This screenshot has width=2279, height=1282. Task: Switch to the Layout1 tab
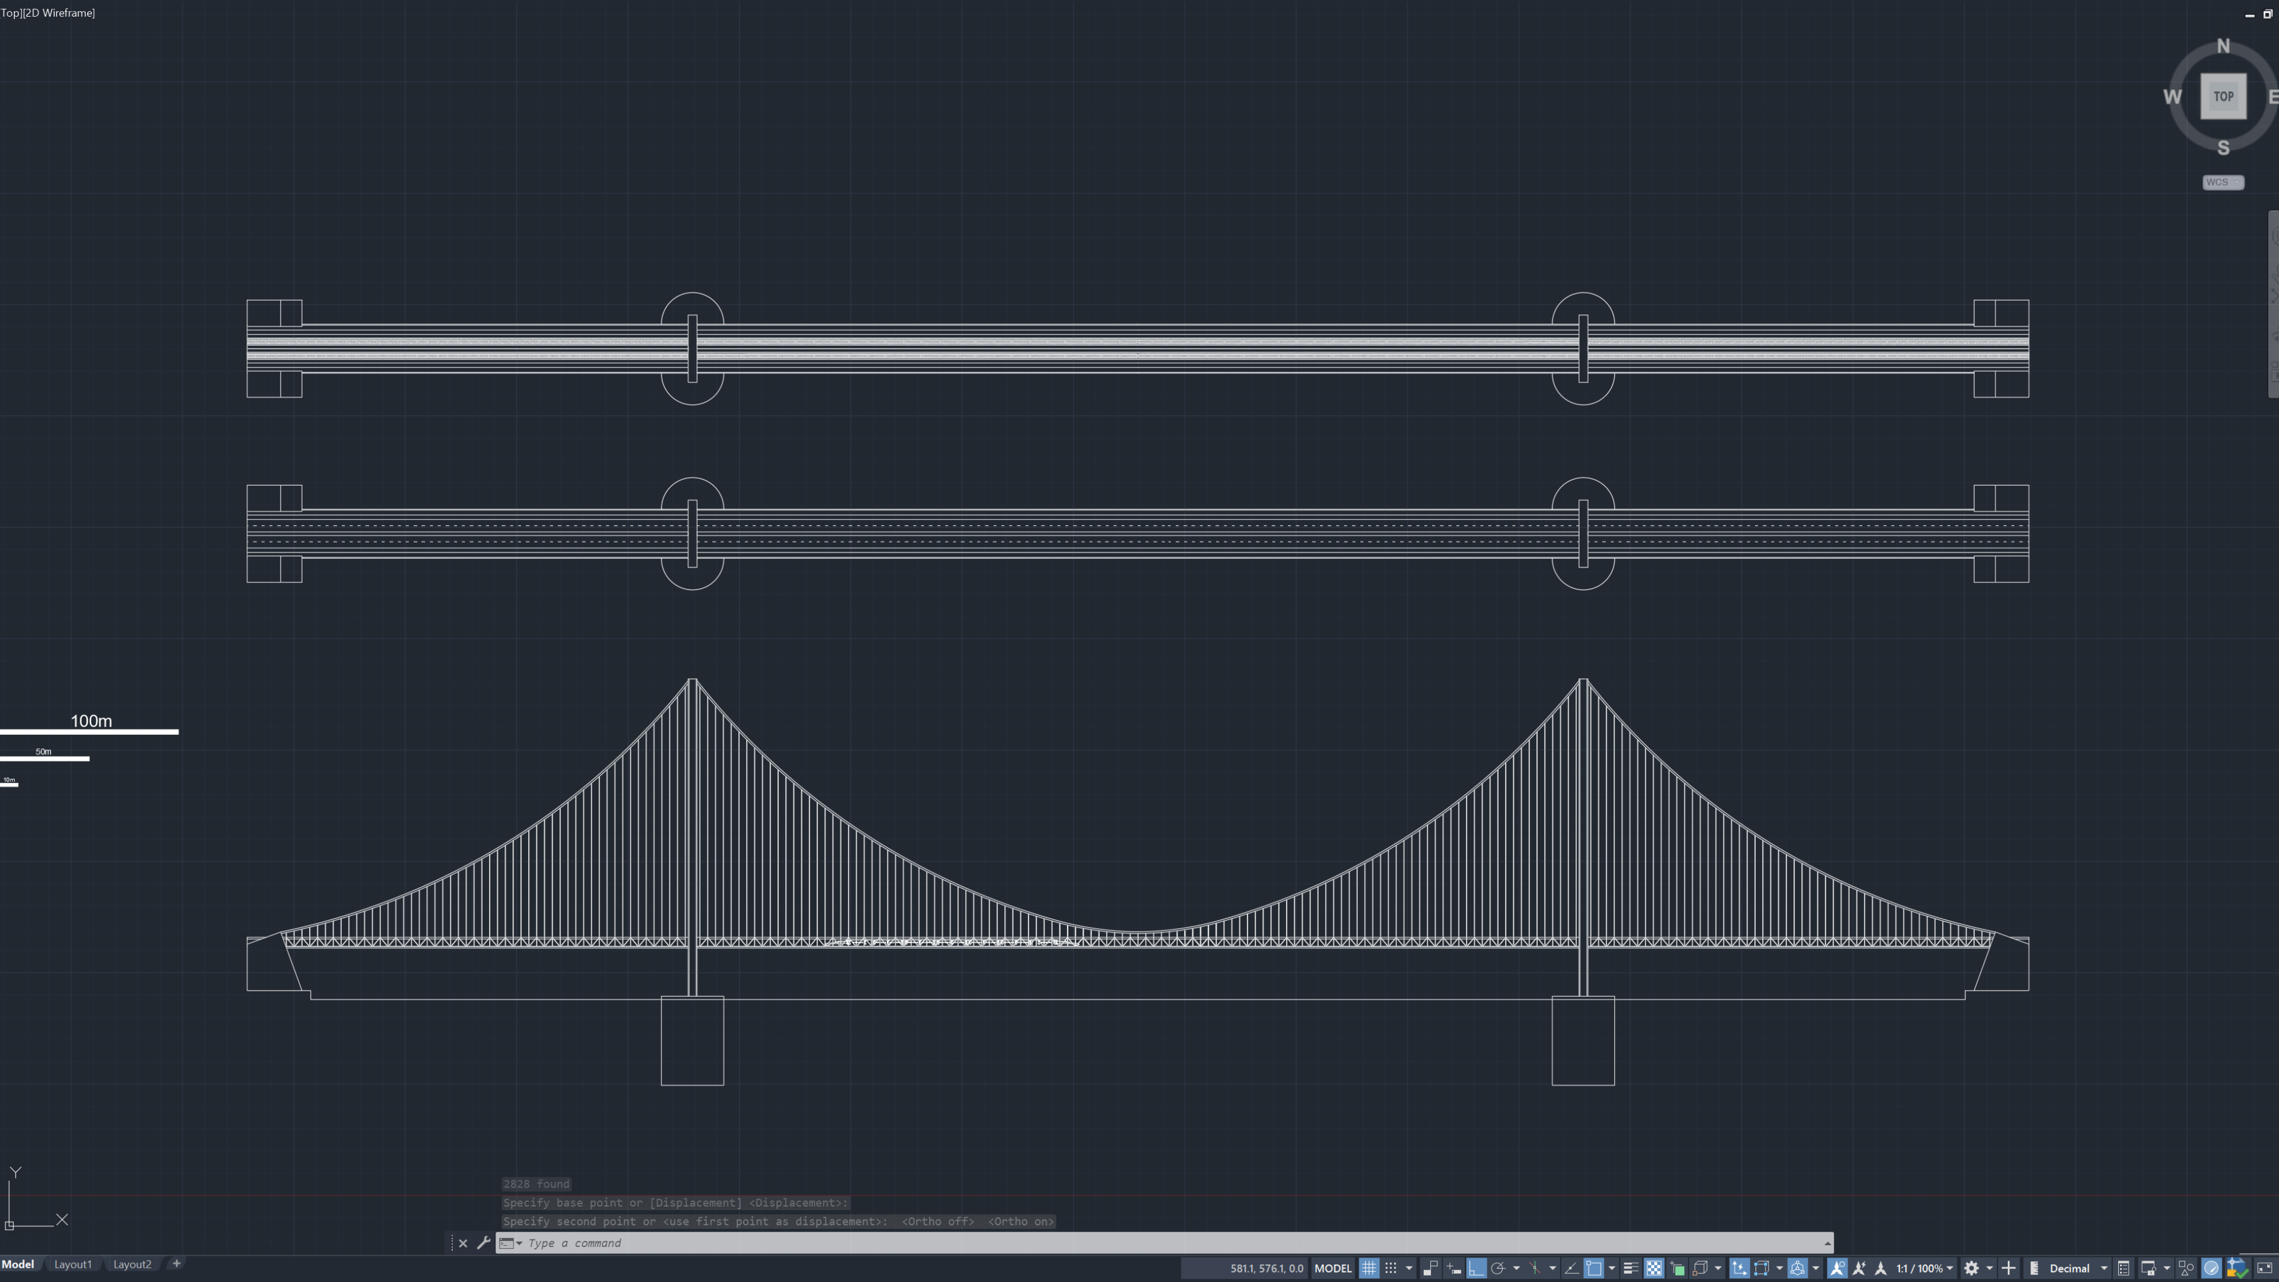tap(72, 1264)
